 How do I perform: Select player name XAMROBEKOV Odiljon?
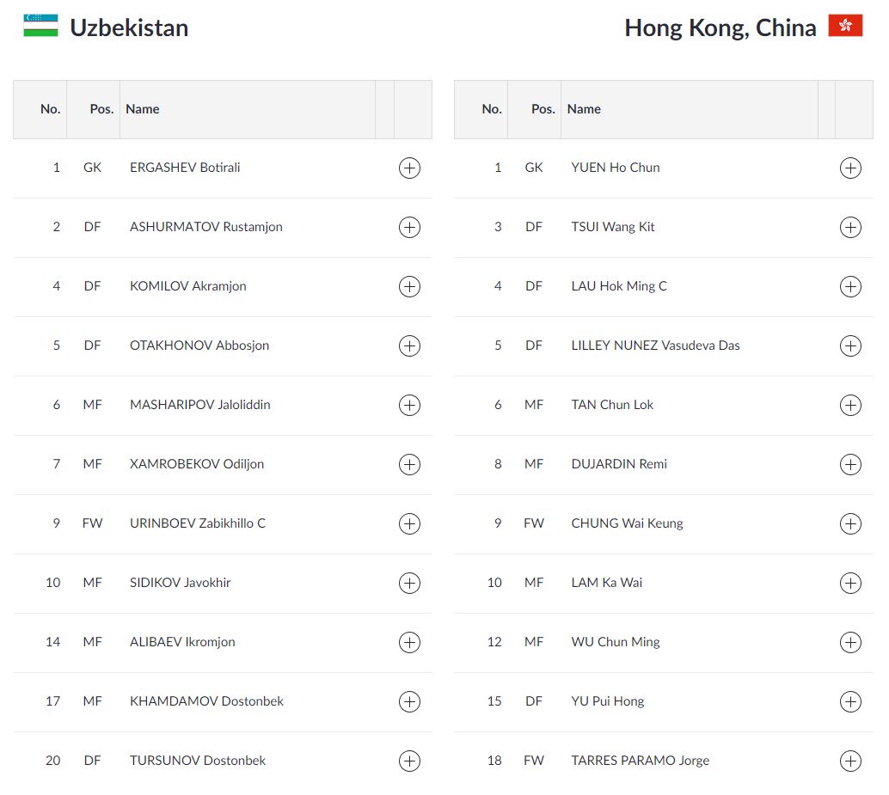click(197, 464)
